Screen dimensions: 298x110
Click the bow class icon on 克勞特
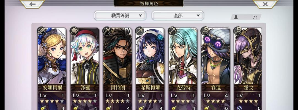[172, 31]
